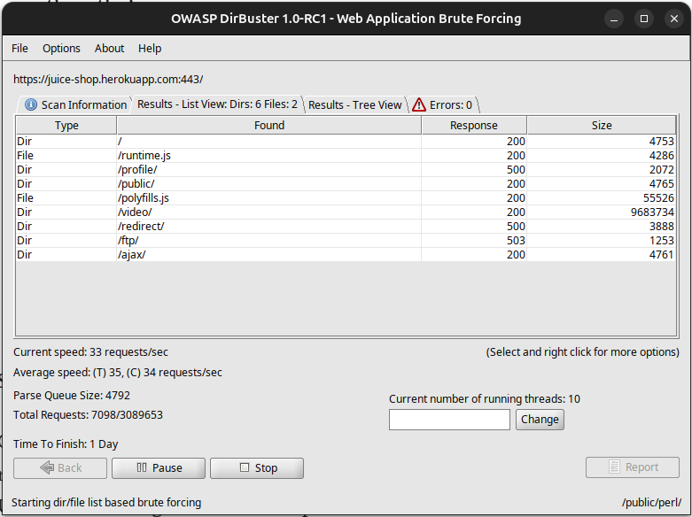Minimize the DirBuster window
The width and height of the screenshot is (692, 517).
pos(614,19)
